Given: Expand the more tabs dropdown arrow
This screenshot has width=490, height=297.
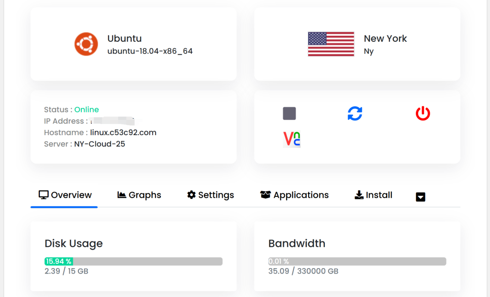Looking at the screenshot, I should [x=421, y=196].
